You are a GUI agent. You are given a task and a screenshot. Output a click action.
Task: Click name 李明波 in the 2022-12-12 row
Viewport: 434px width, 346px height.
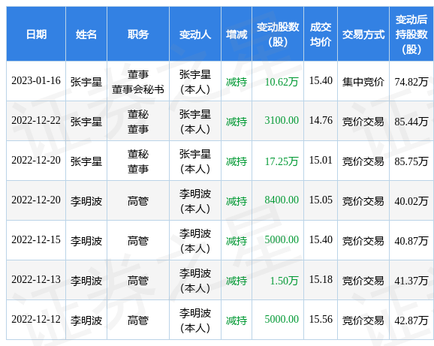(86, 320)
